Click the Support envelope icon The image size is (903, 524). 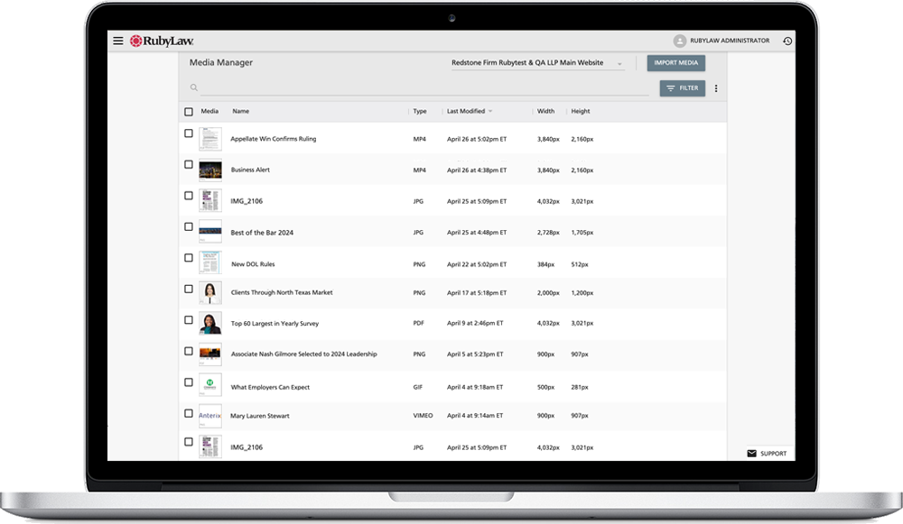[751, 454]
